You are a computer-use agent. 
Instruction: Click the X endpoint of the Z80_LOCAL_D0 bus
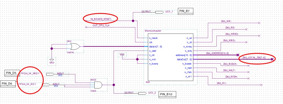coord(272,59)
